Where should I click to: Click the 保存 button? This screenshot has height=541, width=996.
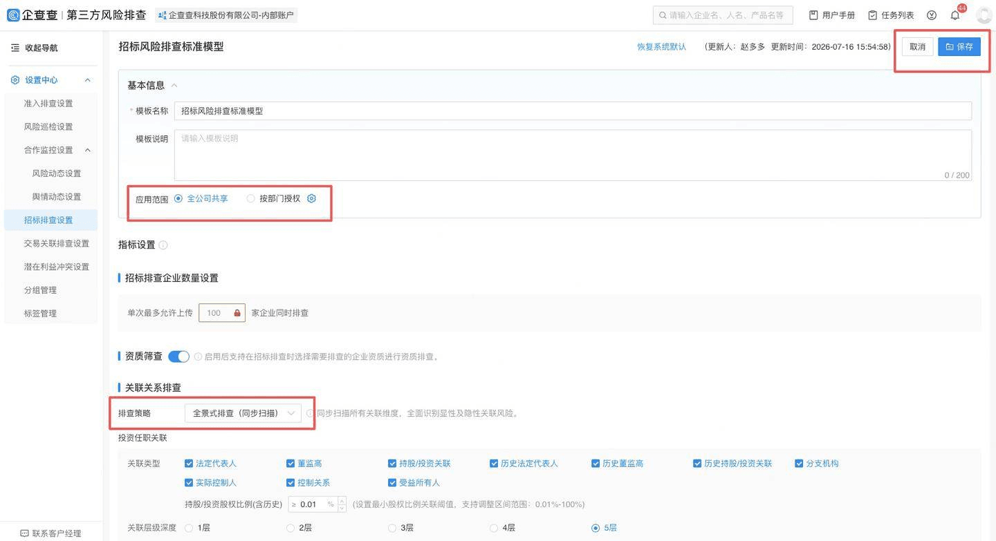959,47
